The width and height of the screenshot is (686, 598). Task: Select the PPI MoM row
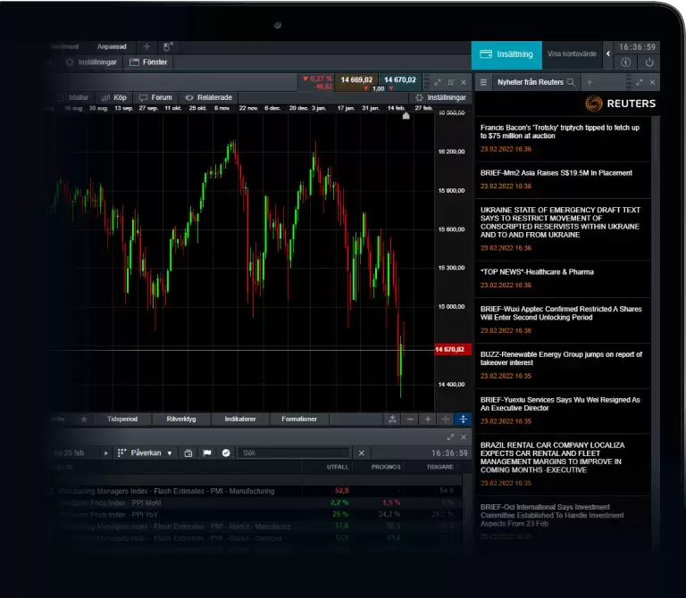coord(258,502)
